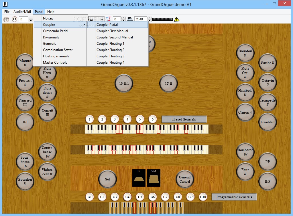Activate programmable general G2
This screenshot has width=293, height=216.
coord(102,197)
